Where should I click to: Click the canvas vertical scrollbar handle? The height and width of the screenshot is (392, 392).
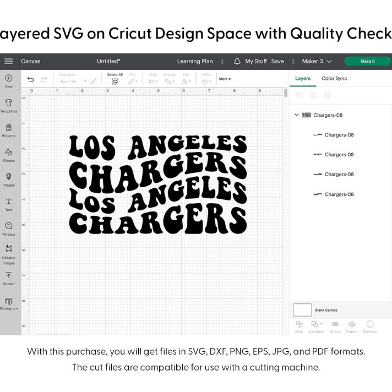point(286,92)
